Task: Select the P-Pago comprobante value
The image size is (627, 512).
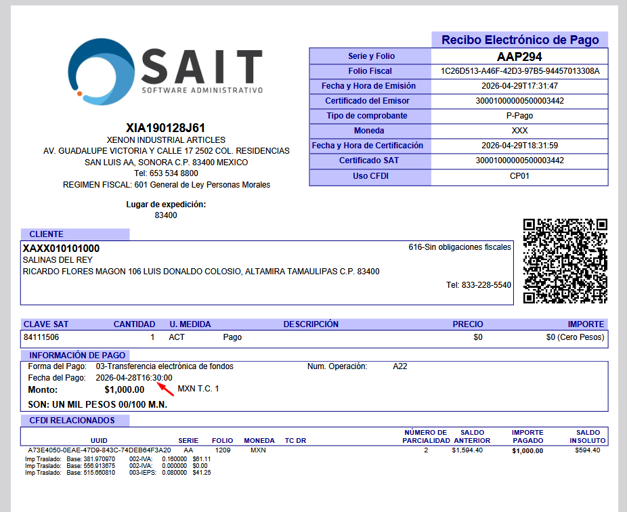Action: [x=519, y=116]
